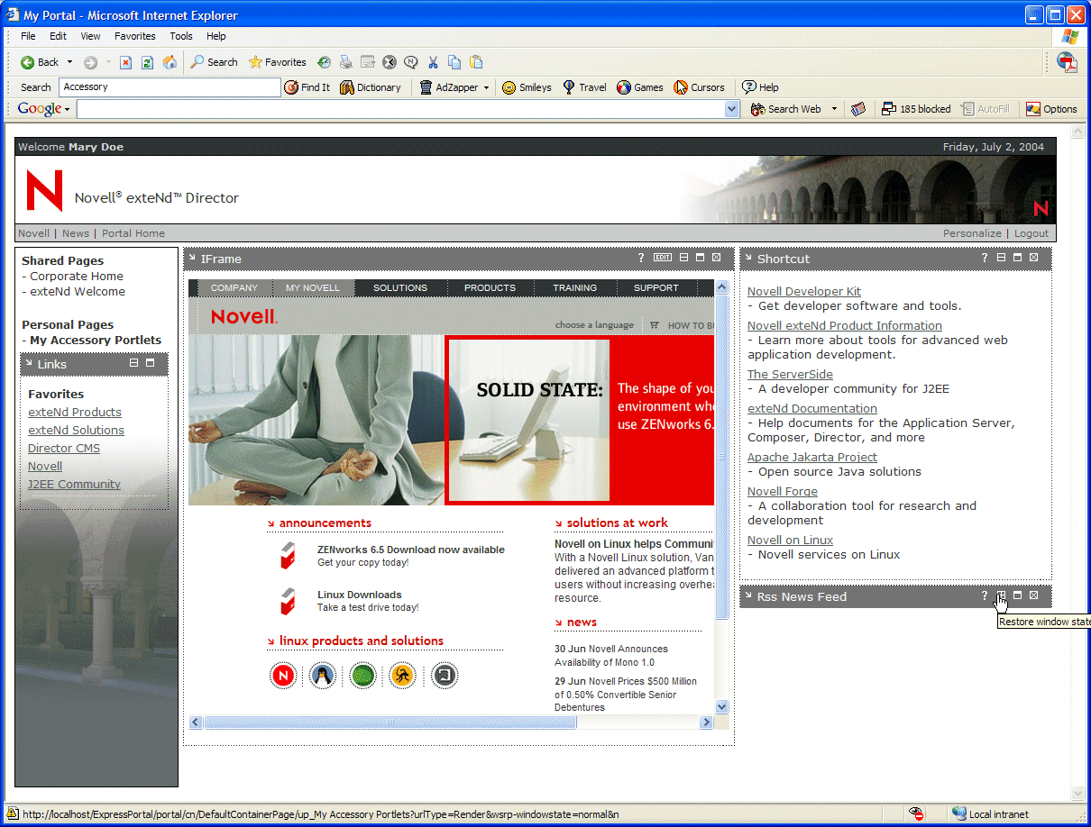Click the Smileys toolbar icon
The image size is (1091, 827).
[x=527, y=87]
